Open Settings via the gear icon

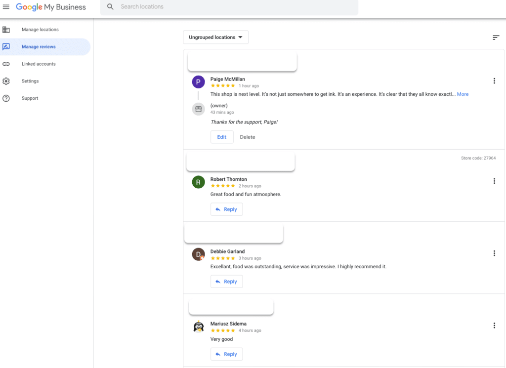(6, 81)
